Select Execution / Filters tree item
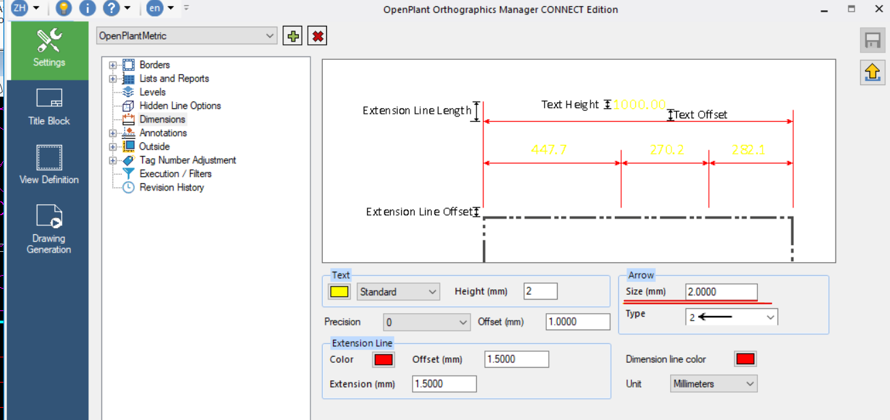The width and height of the screenshot is (890, 420). tap(176, 174)
